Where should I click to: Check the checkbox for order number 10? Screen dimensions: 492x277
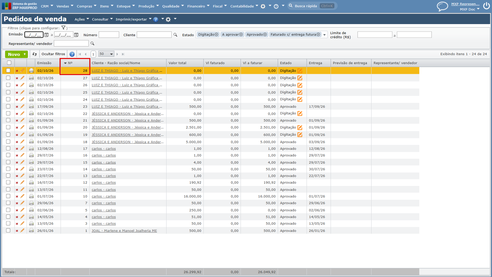(x=8, y=196)
